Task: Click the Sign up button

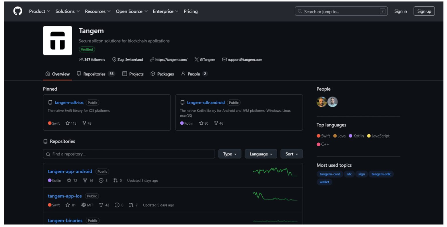Action: tap(424, 11)
